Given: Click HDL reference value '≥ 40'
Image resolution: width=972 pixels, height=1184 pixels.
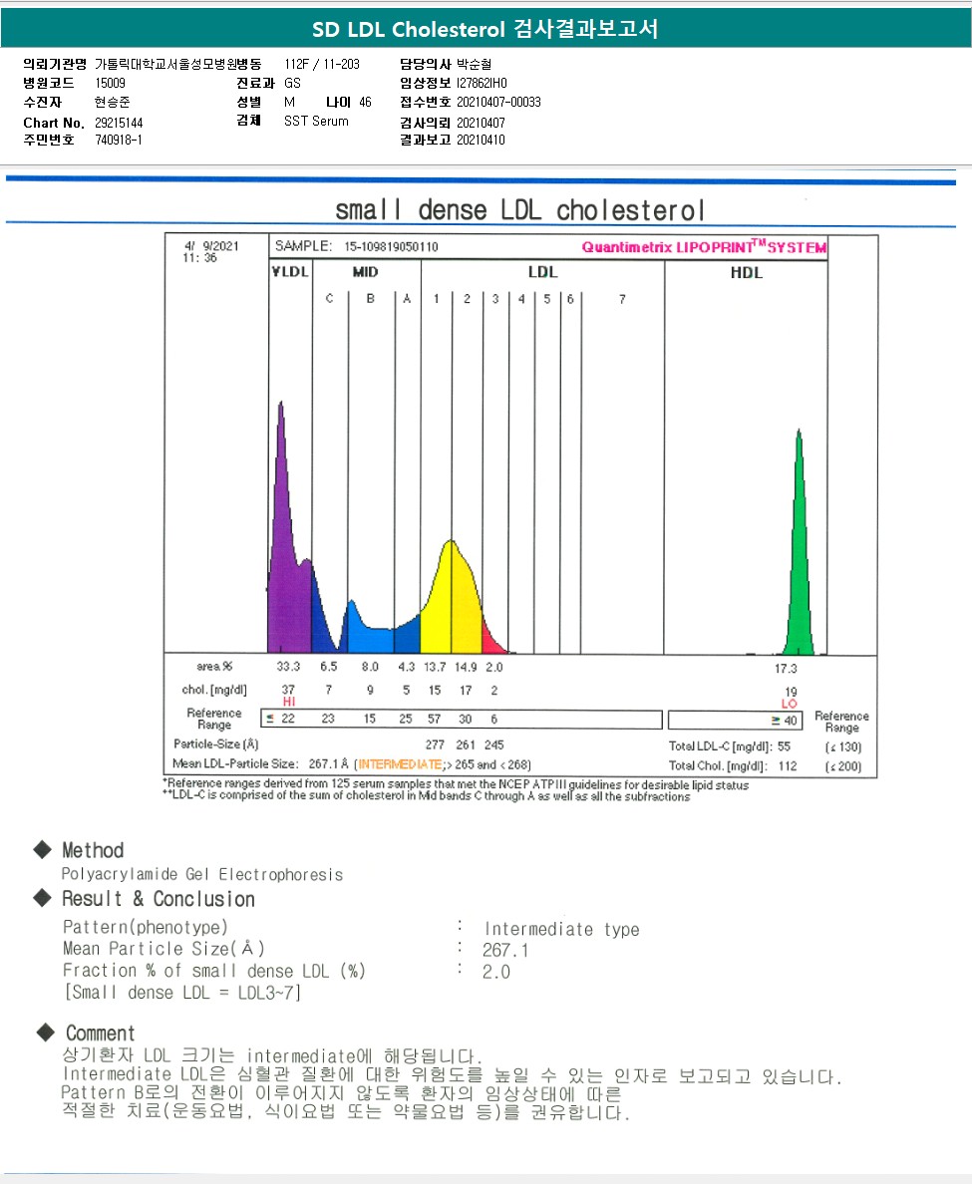Looking at the screenshot, I should [x=784, y=721].
